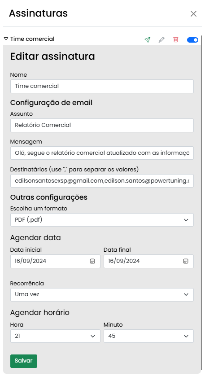
Task: Click the Salvar button
Action: coord(24,361)
